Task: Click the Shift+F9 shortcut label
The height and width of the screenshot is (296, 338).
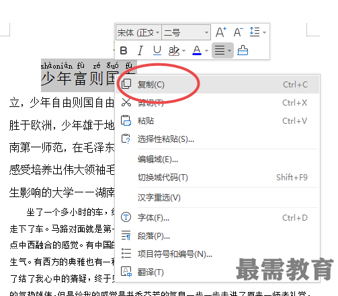Action: click(292, 178)
